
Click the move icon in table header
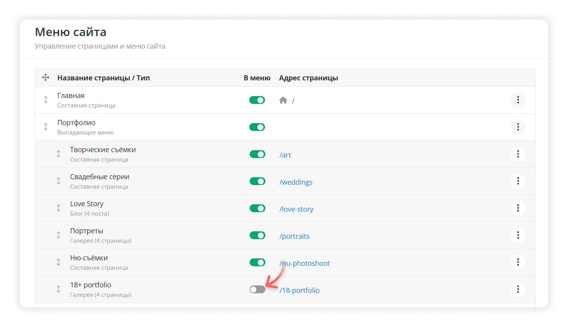[46, 78]
